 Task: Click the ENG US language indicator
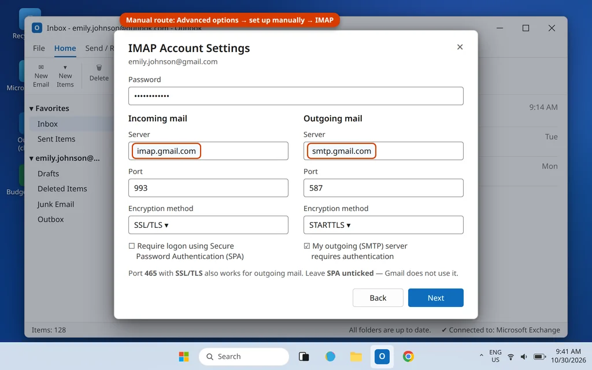495,356
